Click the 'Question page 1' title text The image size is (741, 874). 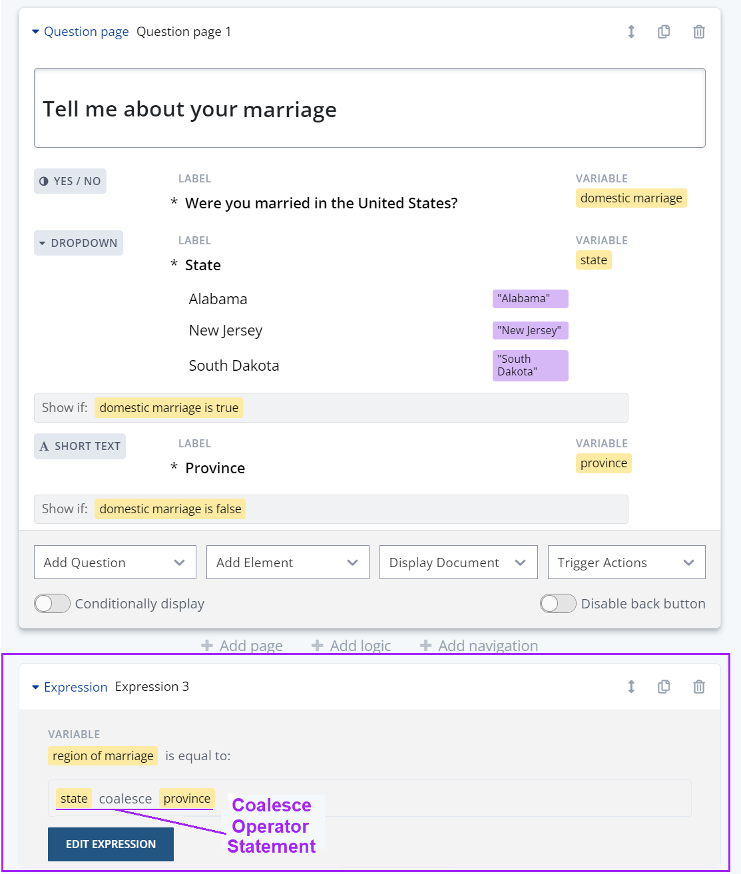point(184,31)
